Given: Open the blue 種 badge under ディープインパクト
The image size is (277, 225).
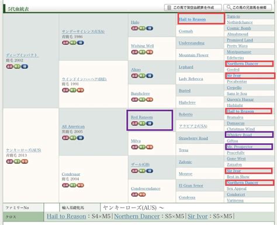Looking at the screenshot, I should (25, 67).
